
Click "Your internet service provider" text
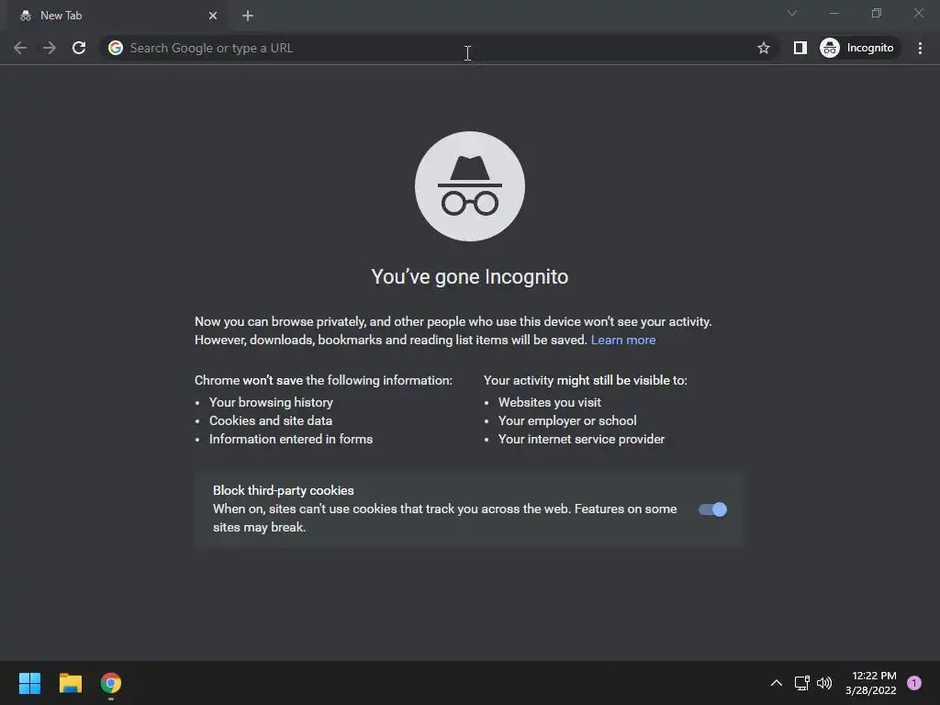[581, 440]
